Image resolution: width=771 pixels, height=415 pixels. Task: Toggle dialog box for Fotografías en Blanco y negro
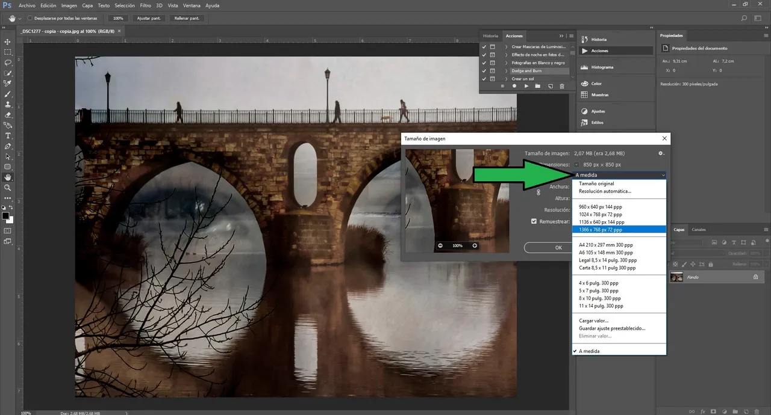493,63
